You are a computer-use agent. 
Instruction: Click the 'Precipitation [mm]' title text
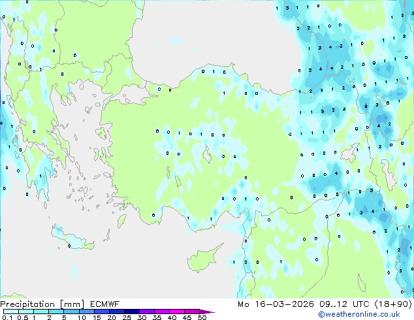click(x=42, y=304)
